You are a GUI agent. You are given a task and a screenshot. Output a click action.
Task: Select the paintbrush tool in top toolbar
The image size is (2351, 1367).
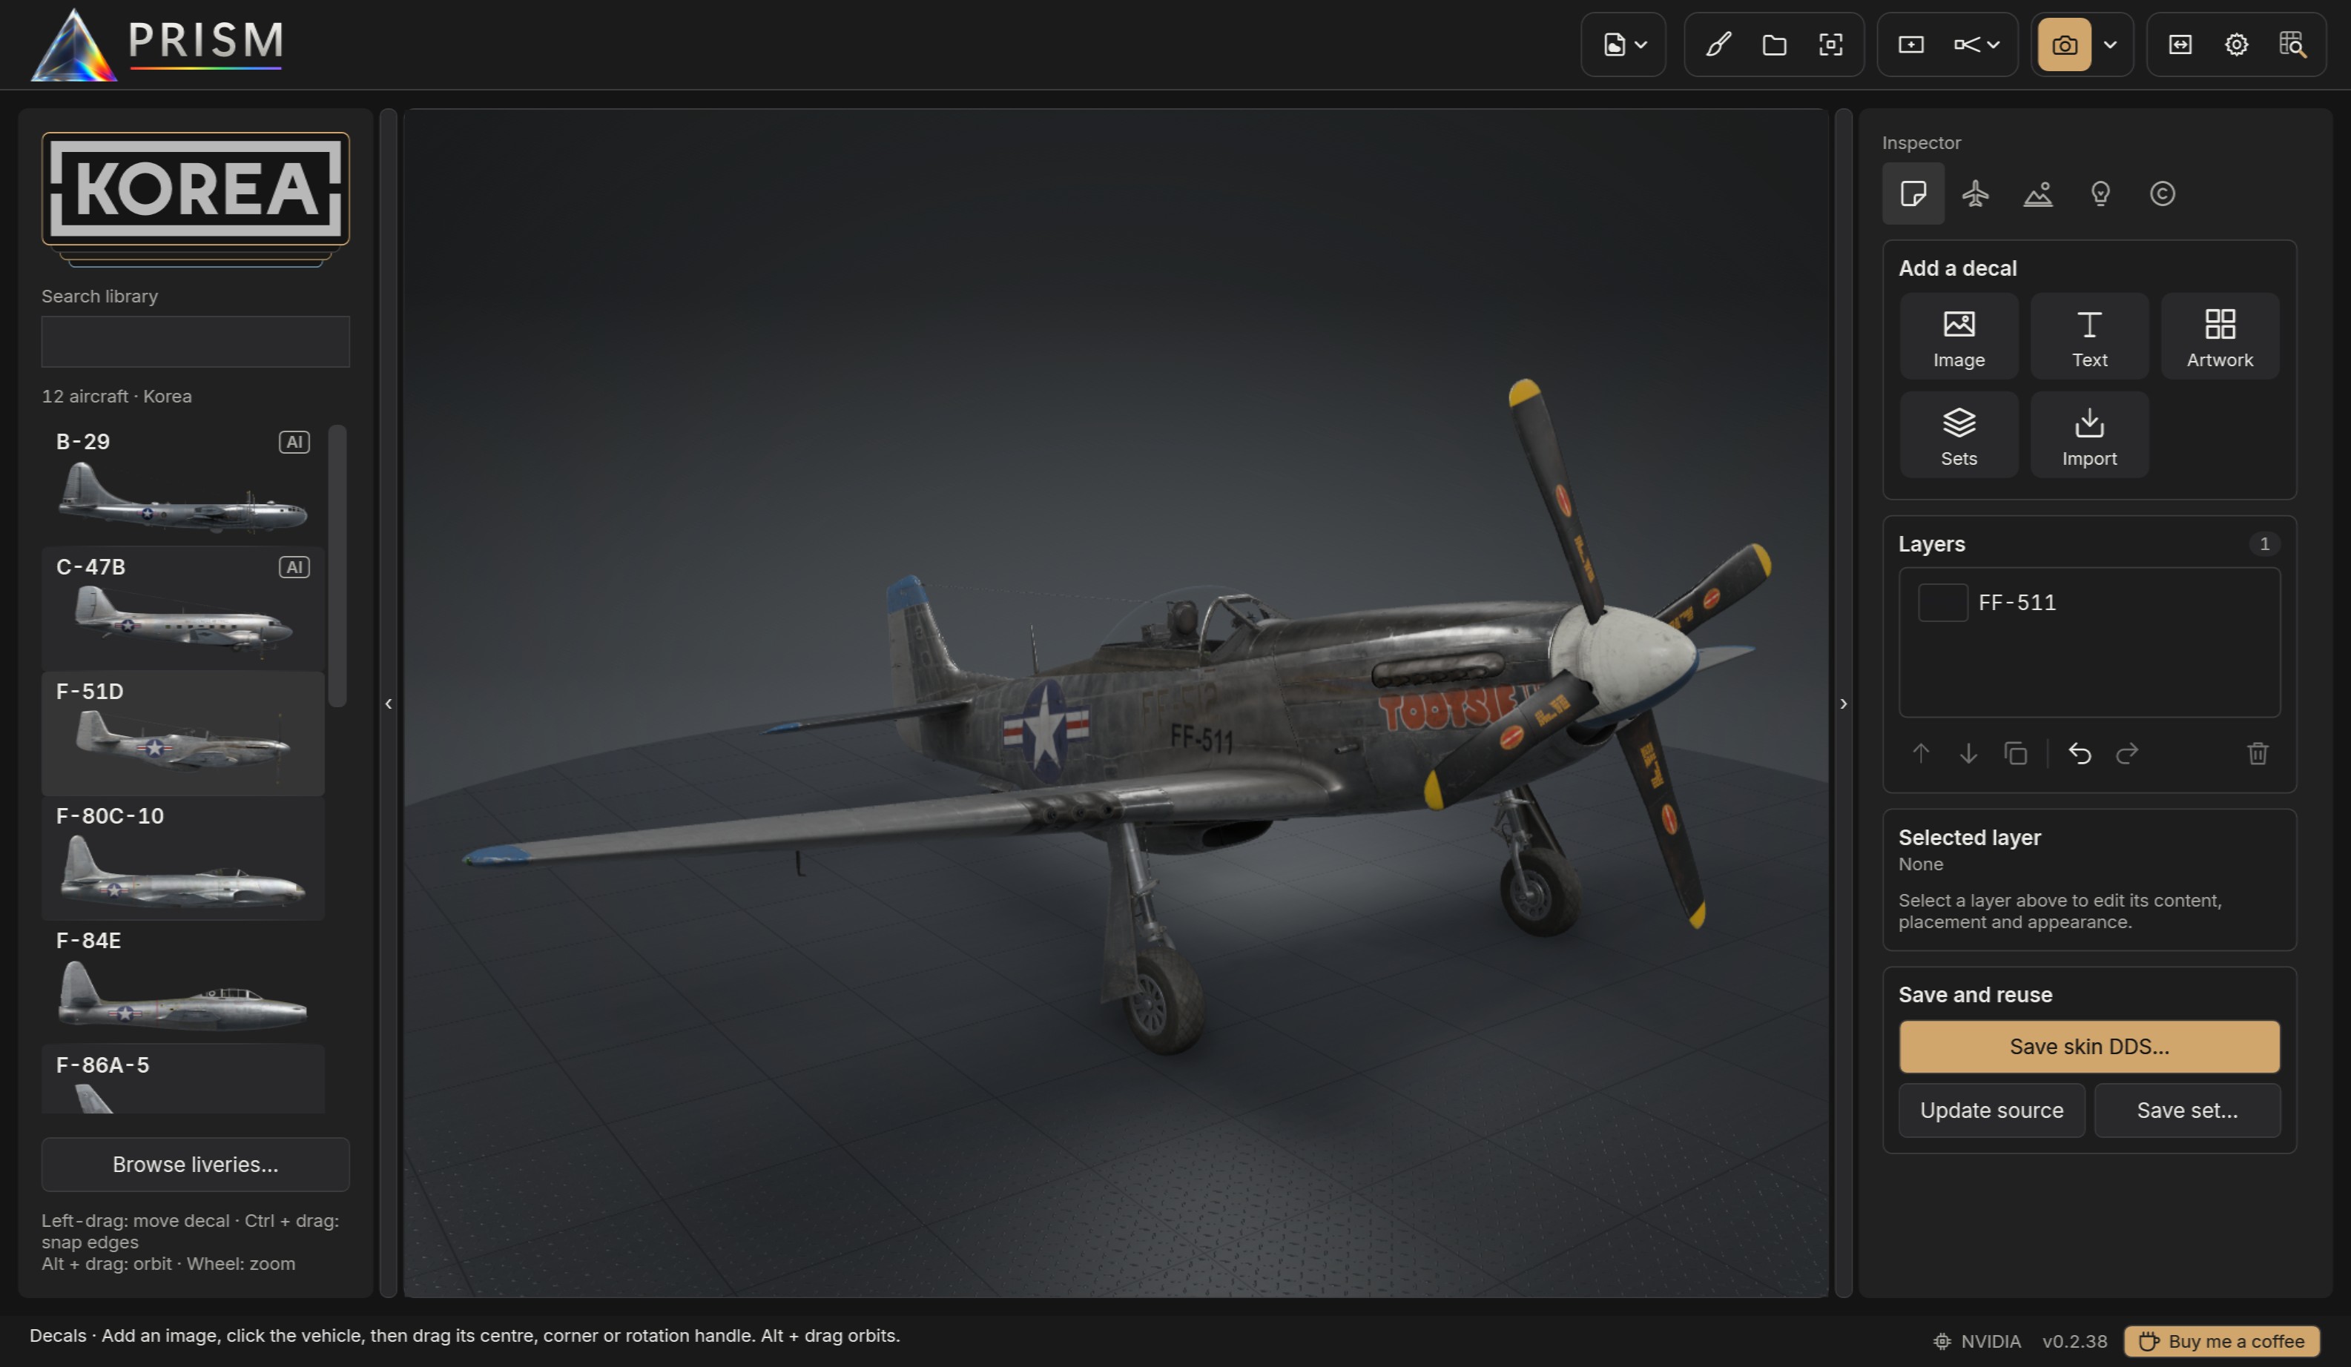pos(1718,44)
